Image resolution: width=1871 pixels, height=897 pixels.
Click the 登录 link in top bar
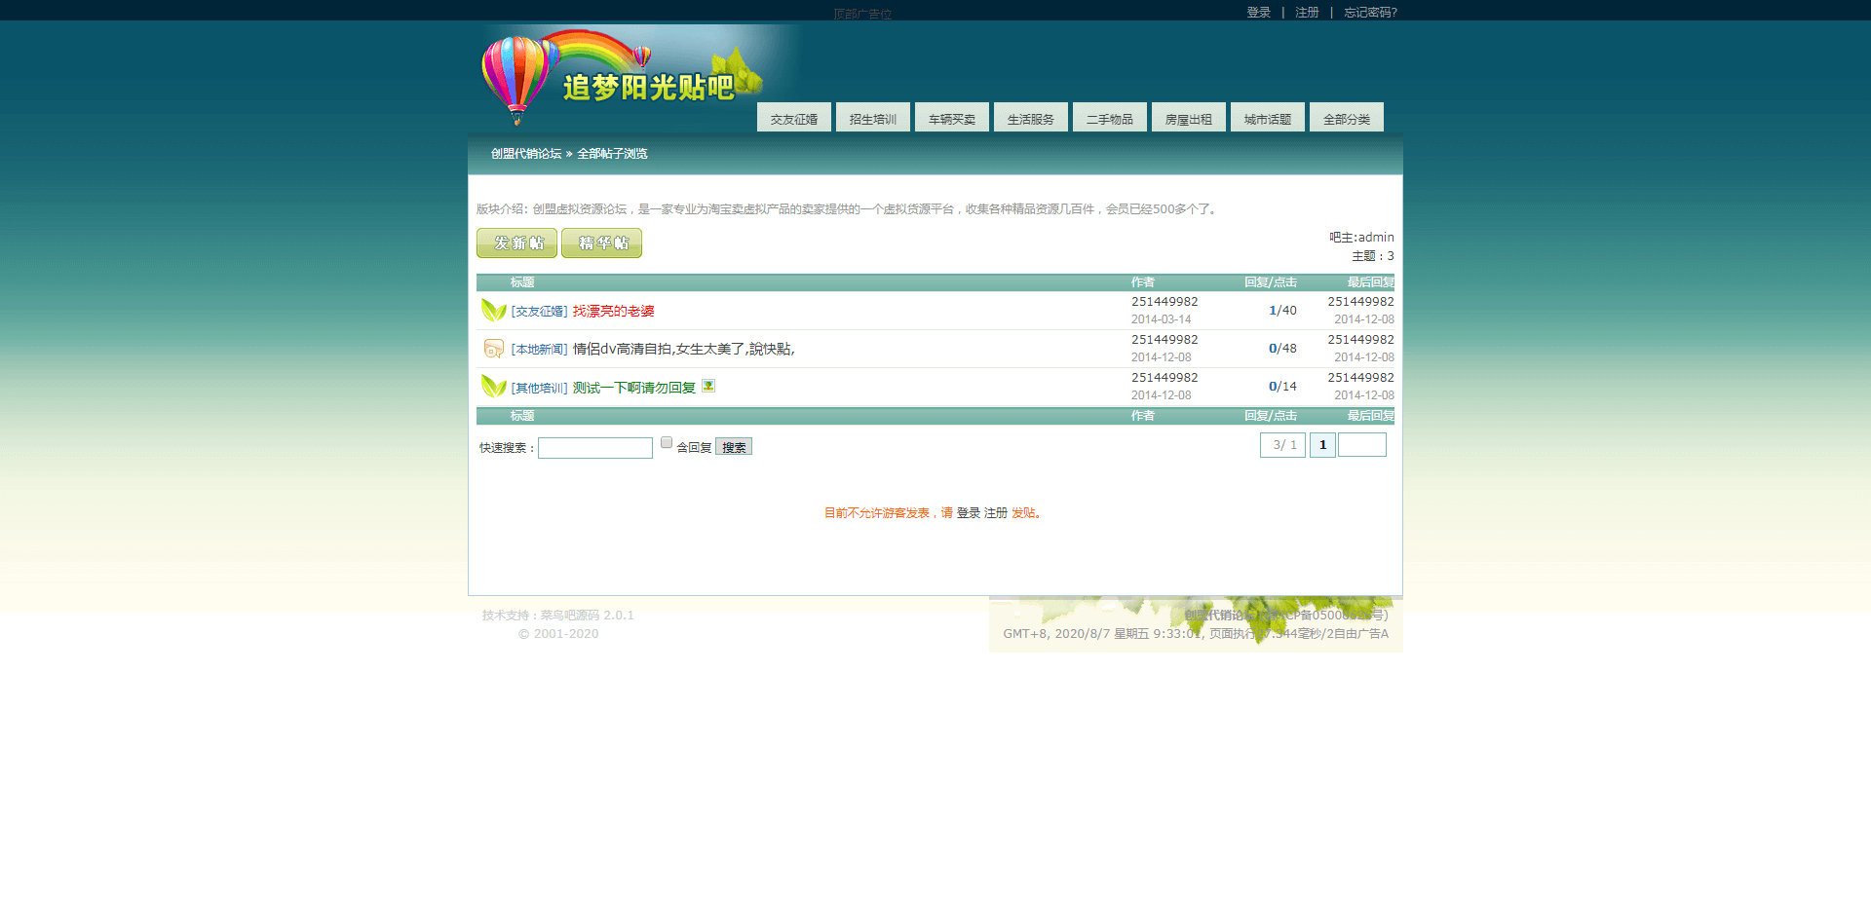point(1258,13)
